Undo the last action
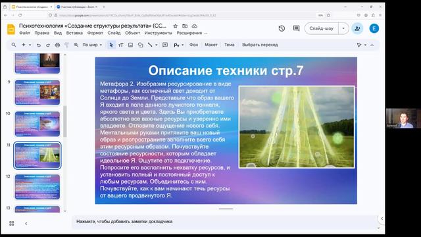 [x=39, y=45]
